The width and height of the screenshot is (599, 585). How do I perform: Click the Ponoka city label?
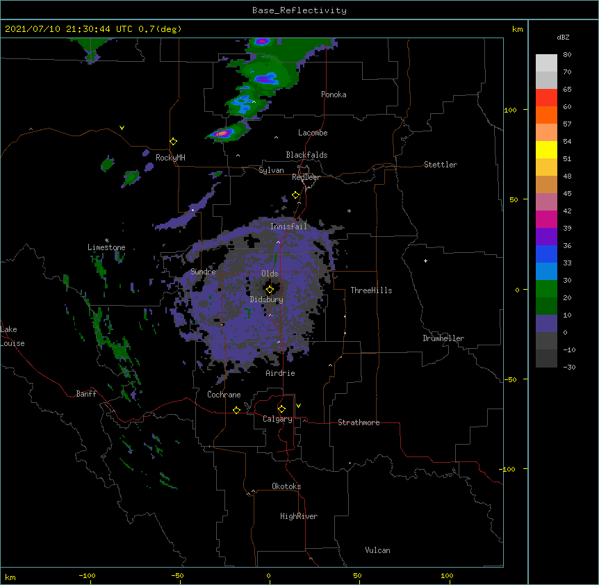click(334, 94)
